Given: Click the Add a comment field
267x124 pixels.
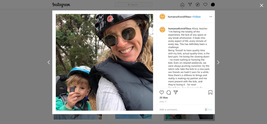Looking at the screenshot, I should pos(181,109).
